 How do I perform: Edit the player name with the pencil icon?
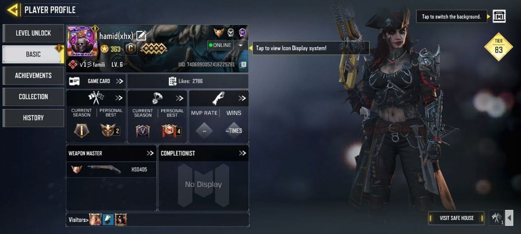[141, 35]
